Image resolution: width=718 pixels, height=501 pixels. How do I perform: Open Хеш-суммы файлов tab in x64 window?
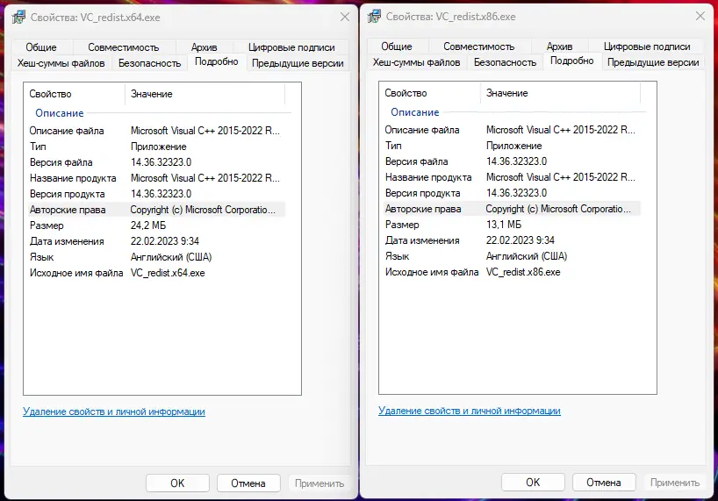61,63
